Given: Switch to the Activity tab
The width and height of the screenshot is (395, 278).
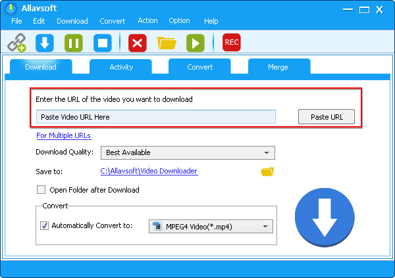Looking at the screenshot, I should coord(121,67).
